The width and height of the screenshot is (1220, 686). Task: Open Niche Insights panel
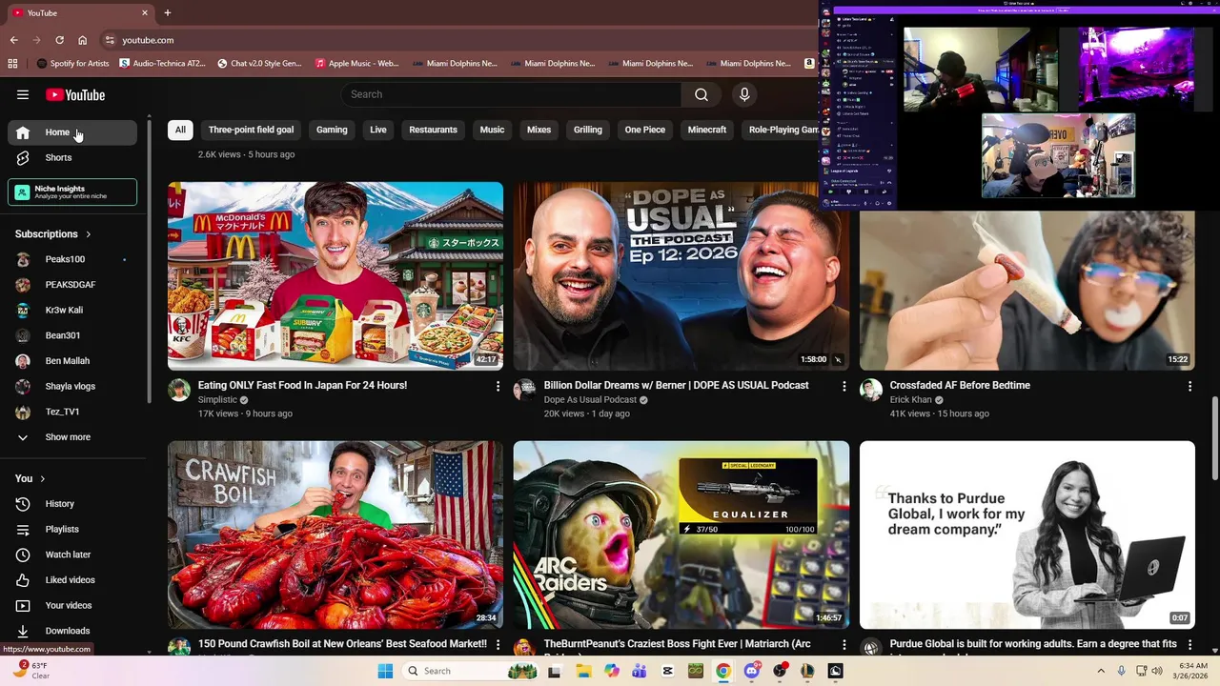tap(72, 192)
